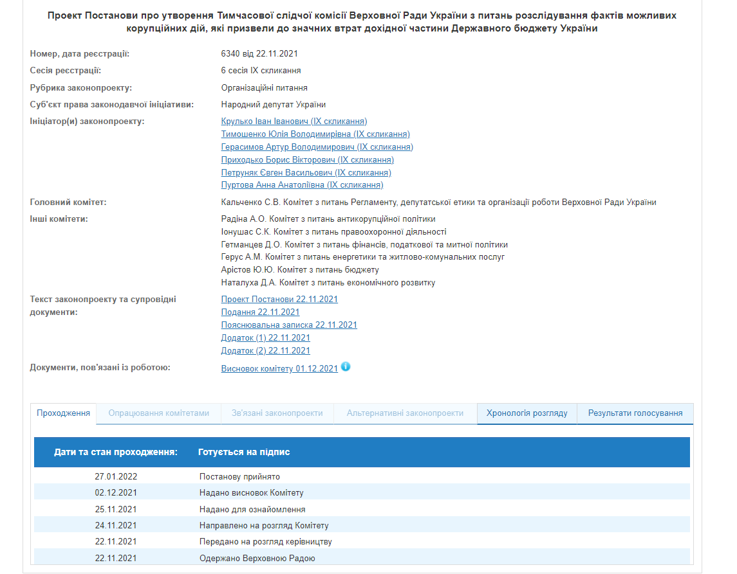Select the Проходження tab
This screenshot has height=574, width=737.
(64, 413)
